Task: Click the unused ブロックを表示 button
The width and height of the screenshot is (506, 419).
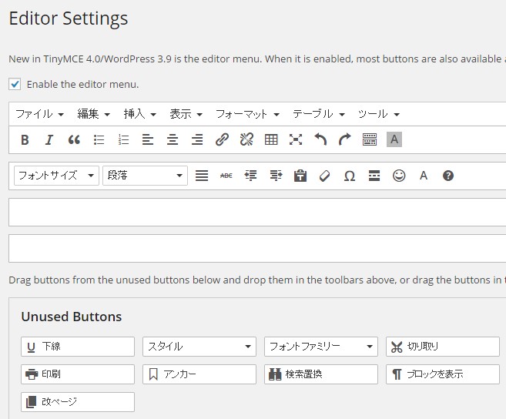Action: pyautogui.click(x=443, y=374)
